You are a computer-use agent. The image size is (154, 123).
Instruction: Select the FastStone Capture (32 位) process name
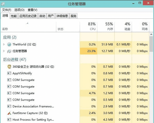click(x=30, y=113)
